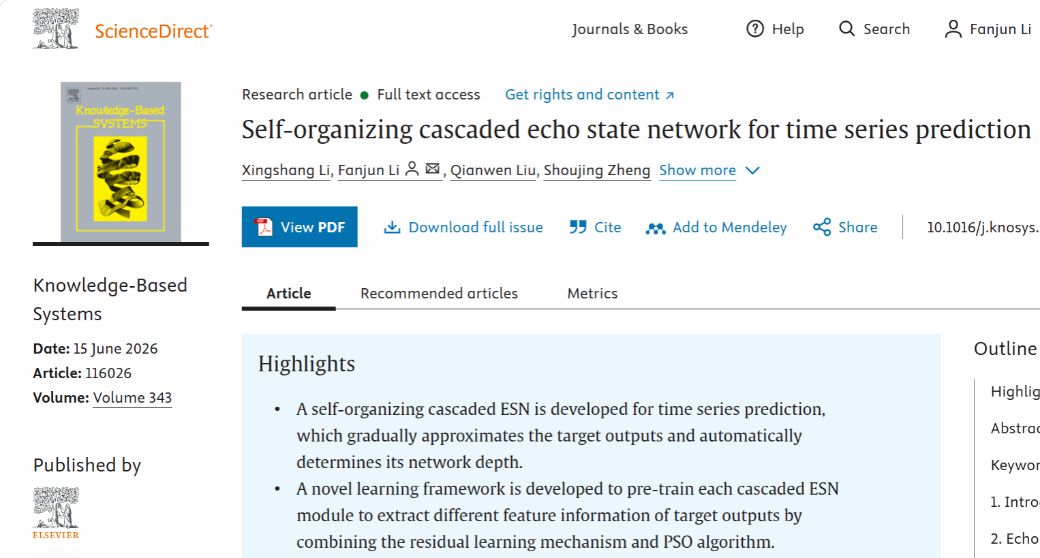Click the Add to Mendeley icon
Image resolution: width=1040 pixels, height=558 pixels.
pyautogui.click(x=656, y=228)
